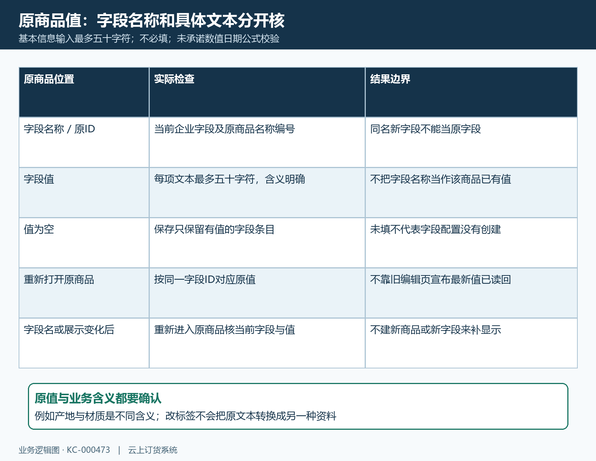The height and width of the screenshot is (461, 596).
Task: Select the cell 不建新商品或新字段来补显示
Action: tap(471, 343)
